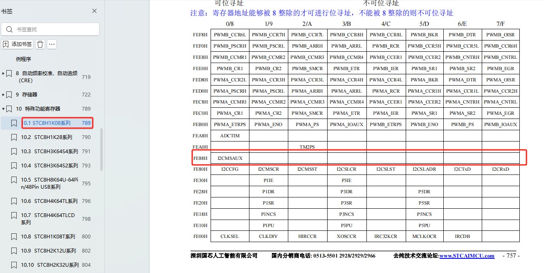
Task: Open bookmark 10.9 STC8H2K12U series
Action: [49, 250]
